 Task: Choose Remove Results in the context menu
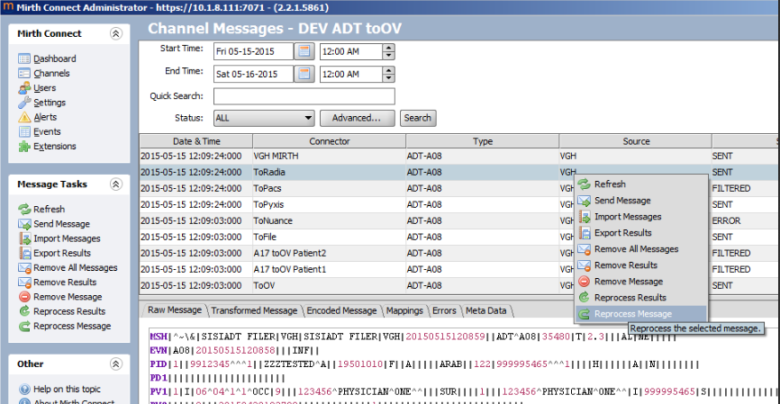point(641,265)
